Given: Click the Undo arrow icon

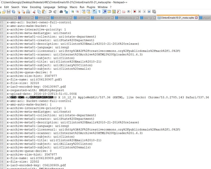Looking at the screenshot, I should 50,12.
